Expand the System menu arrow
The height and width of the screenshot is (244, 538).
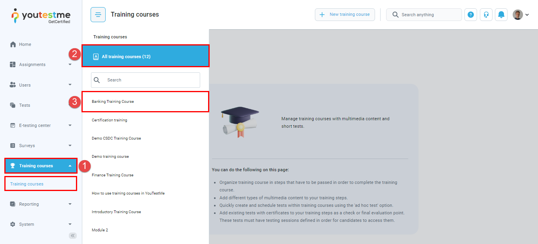(70, 224)
